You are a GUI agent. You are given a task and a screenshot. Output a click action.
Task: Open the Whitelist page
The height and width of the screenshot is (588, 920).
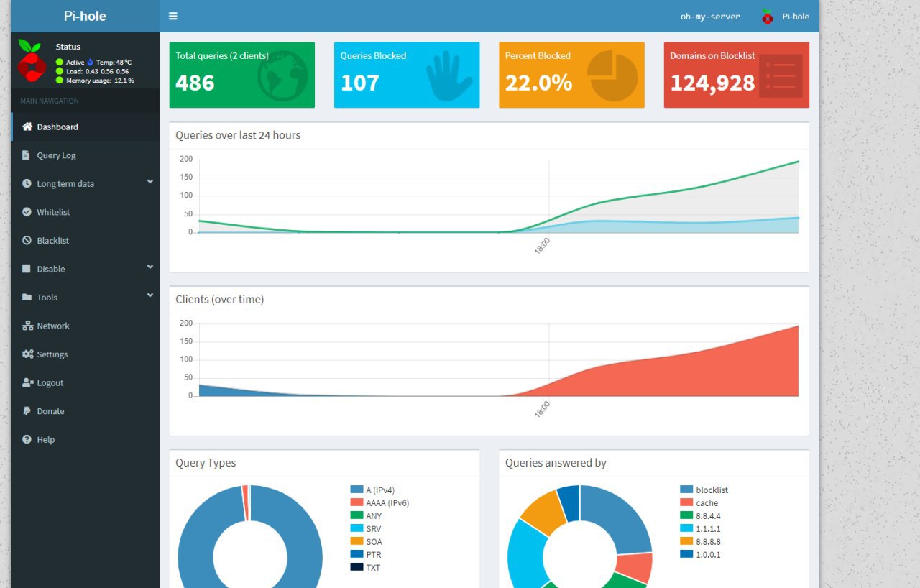pyautogui.click(x=85, y=212)
